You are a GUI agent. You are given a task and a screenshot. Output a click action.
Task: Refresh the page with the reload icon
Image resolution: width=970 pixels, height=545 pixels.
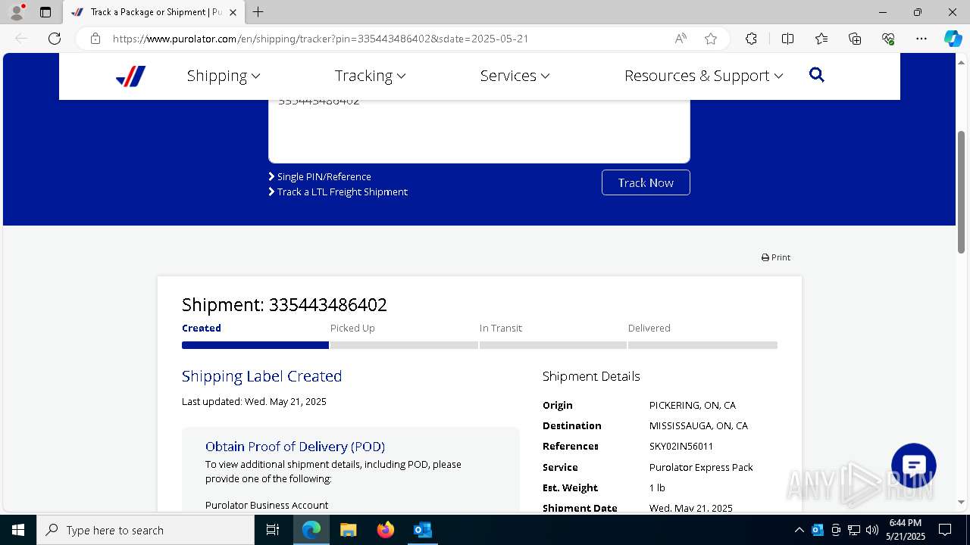pyautogui.click(x=55, y=39)
